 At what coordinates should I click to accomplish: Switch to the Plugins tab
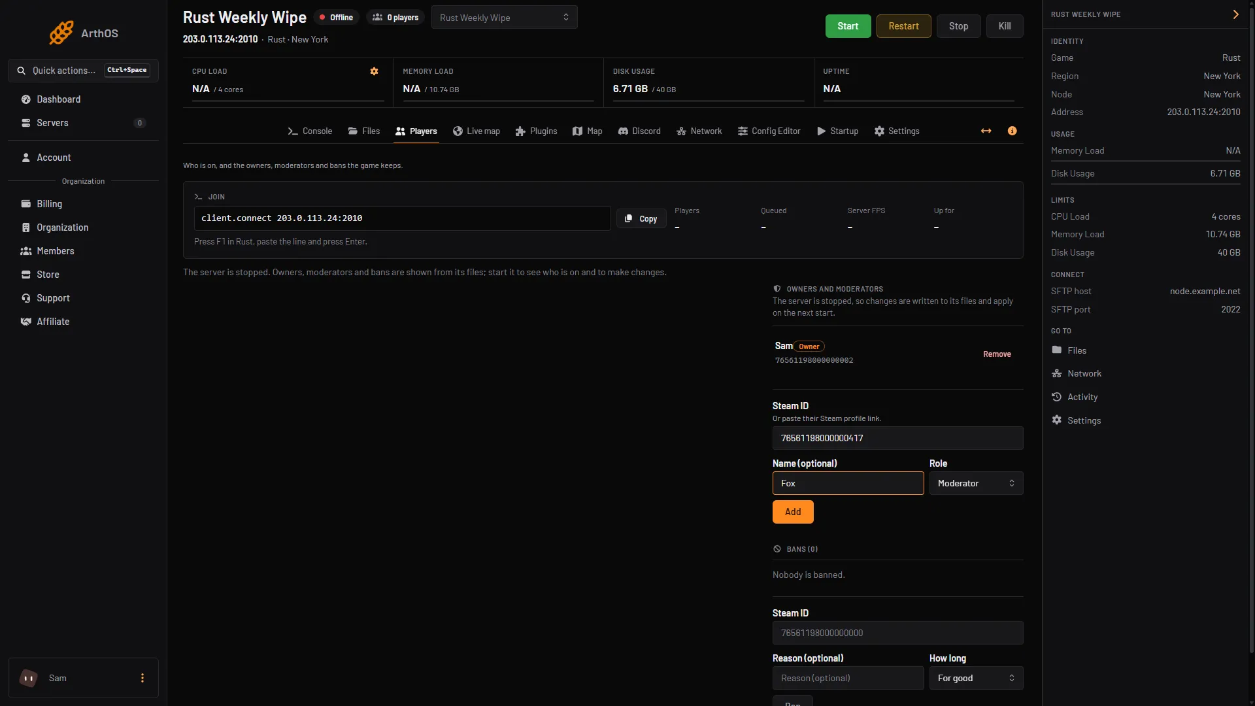tap(536, 131)
